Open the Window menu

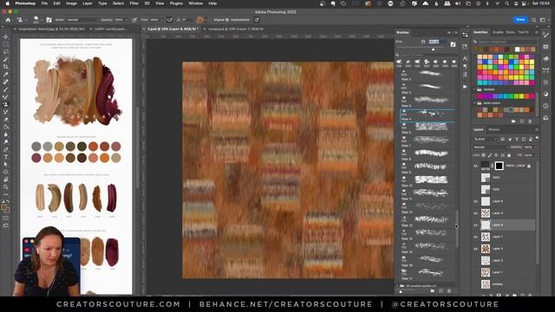point(195,3)
